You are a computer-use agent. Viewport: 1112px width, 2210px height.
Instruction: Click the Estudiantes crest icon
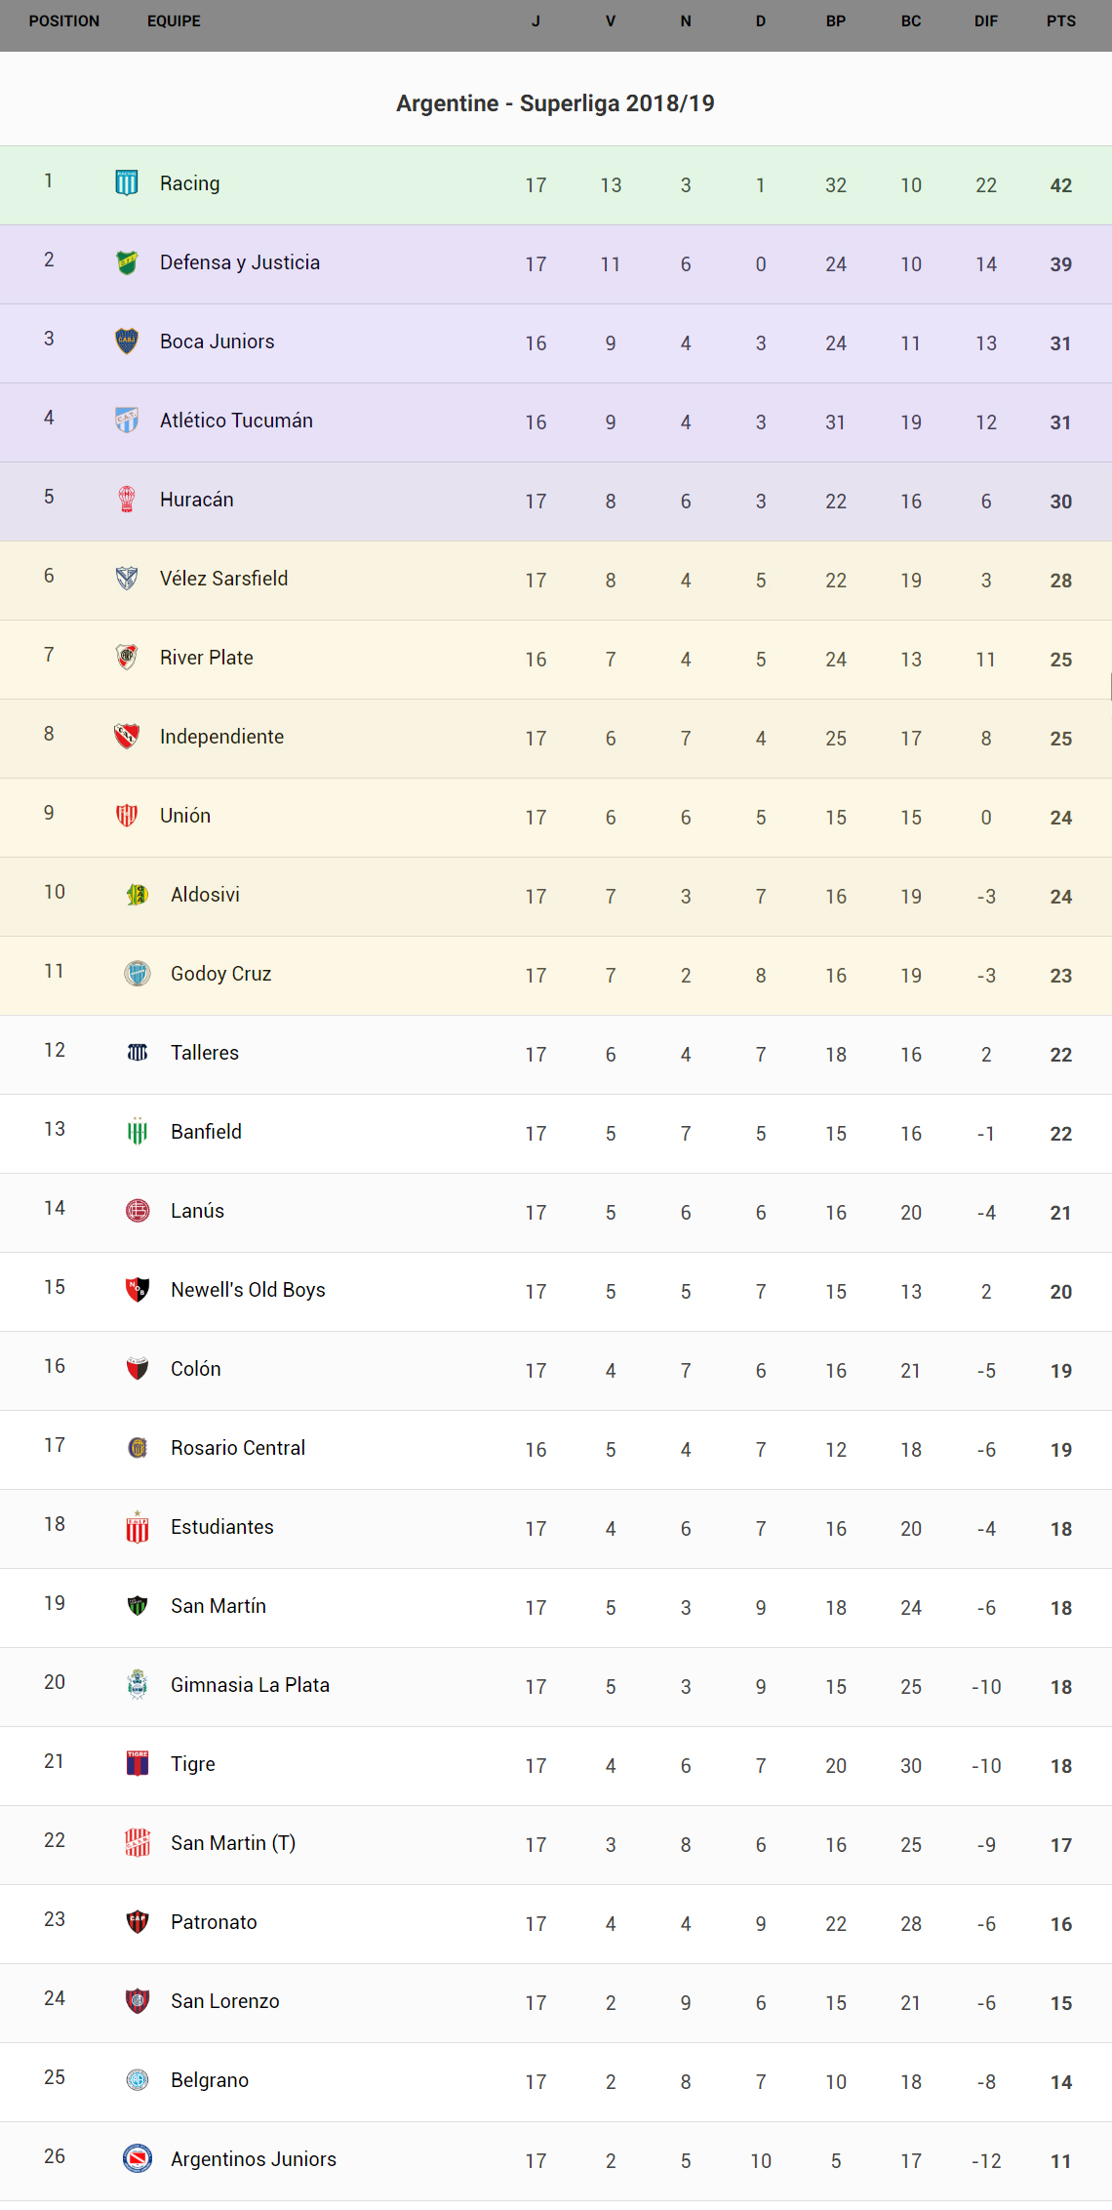[x=138, y=1526]
